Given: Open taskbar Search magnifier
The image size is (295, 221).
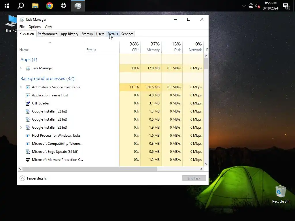Looking at the screenshot, I should (x=21, y=6).
